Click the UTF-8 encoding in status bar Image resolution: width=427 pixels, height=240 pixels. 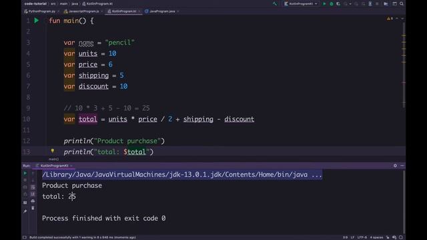click(362, 237)
